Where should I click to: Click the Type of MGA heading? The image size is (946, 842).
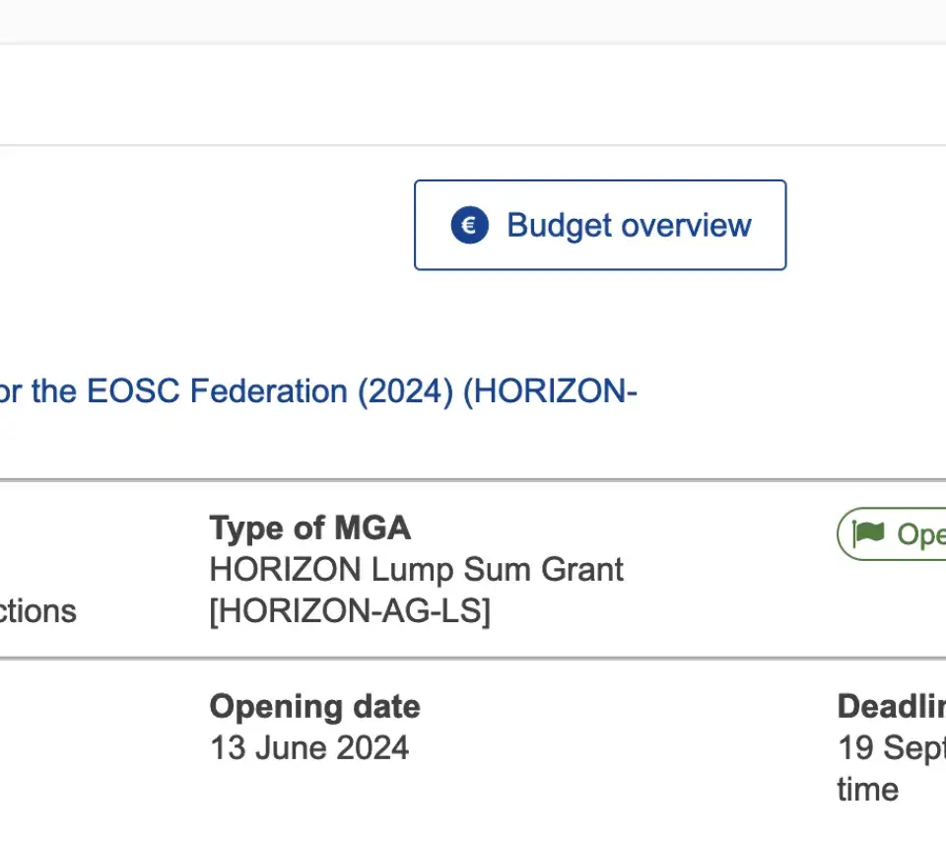309,527
